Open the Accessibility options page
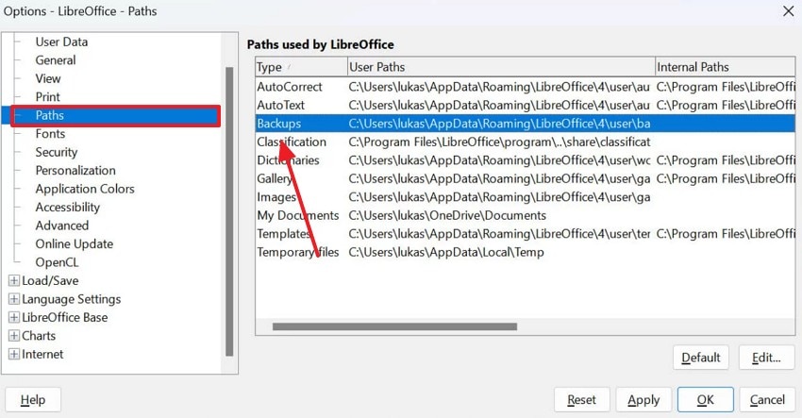The image size is (802, 418). (x=68, y=208)
